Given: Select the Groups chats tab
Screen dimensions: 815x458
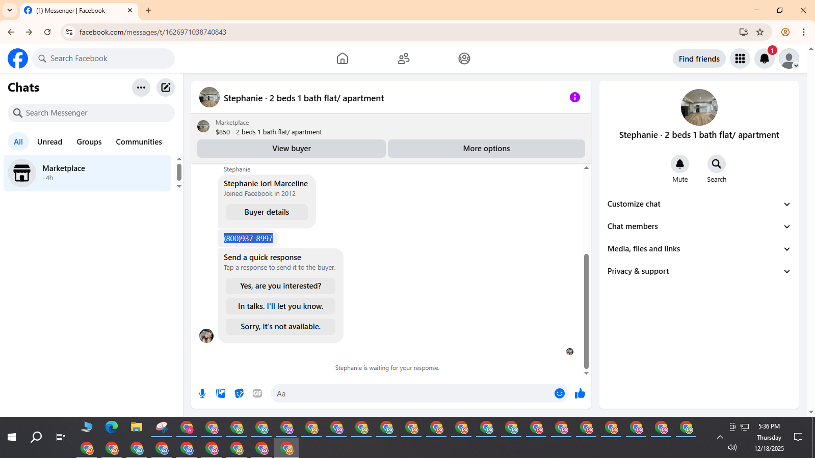Looking at the screenshot, I should [89, 142].
